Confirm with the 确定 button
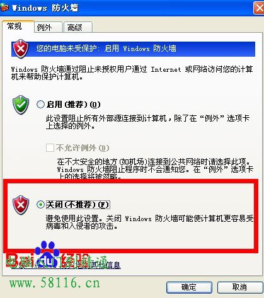Viewport: 264px width, 298px height. click(x=189, y=287)
